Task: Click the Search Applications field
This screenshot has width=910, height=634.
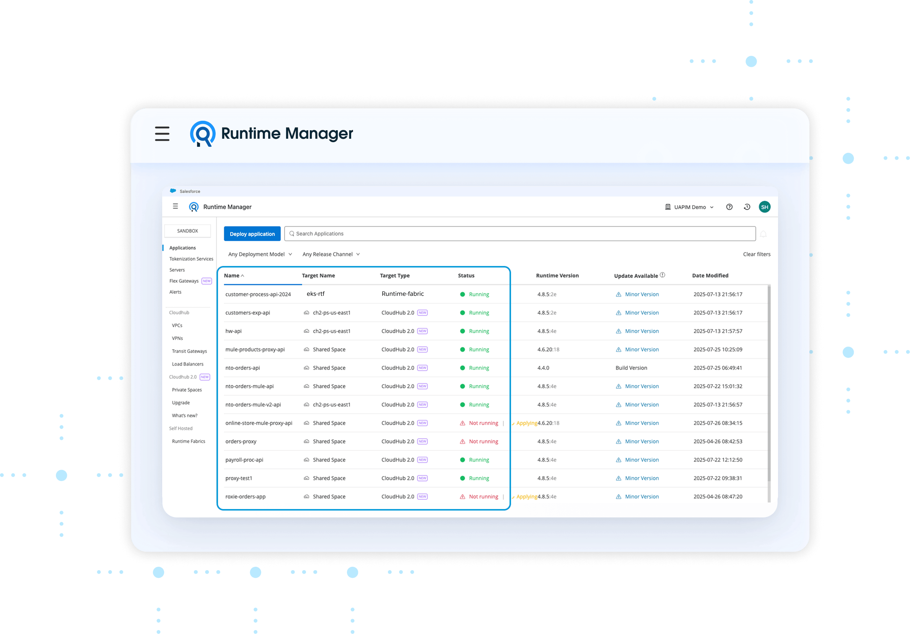Action: 520,233
